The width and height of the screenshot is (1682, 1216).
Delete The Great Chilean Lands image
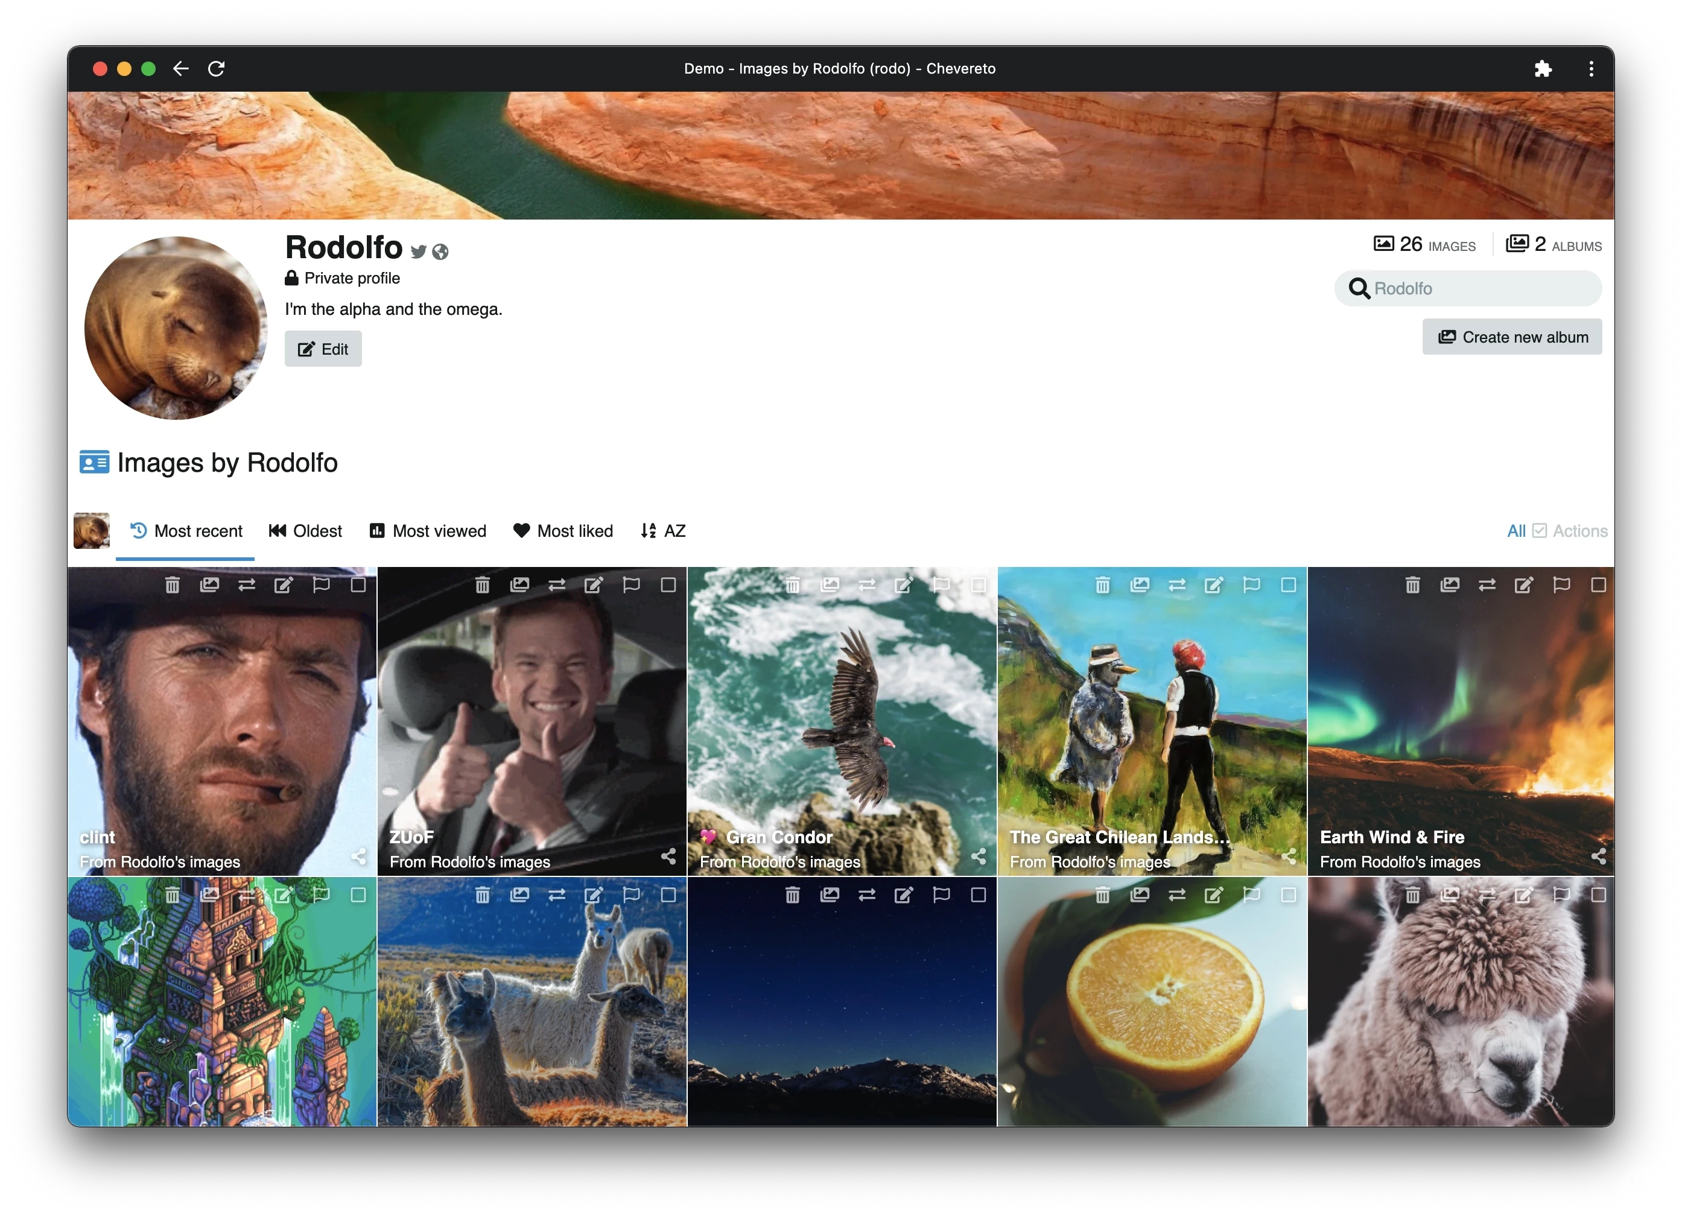click(1103, 585)
